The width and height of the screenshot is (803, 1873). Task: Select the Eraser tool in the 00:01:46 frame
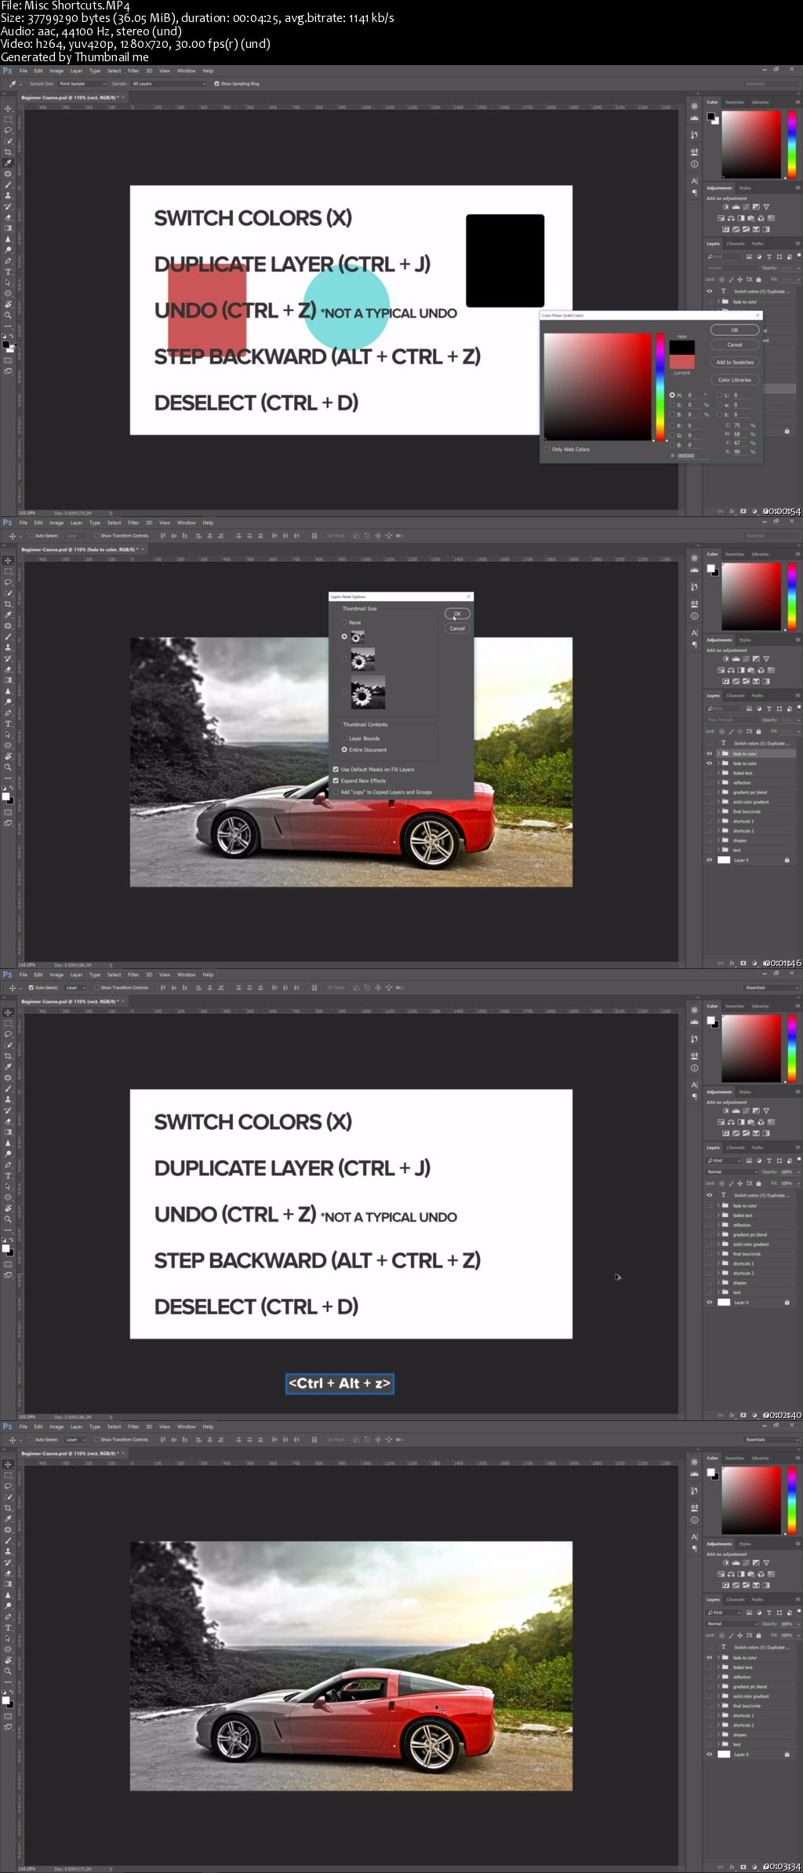coord(8,669)
